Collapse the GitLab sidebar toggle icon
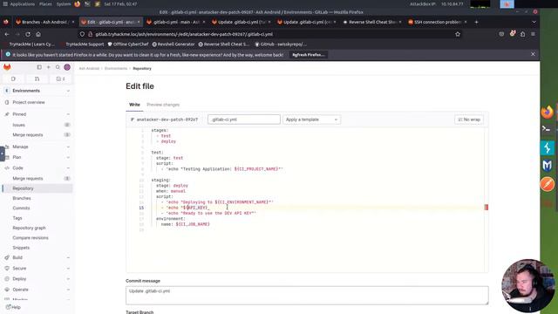The height and width of the screenshot is (314, 558). click(x=39, y=67)
